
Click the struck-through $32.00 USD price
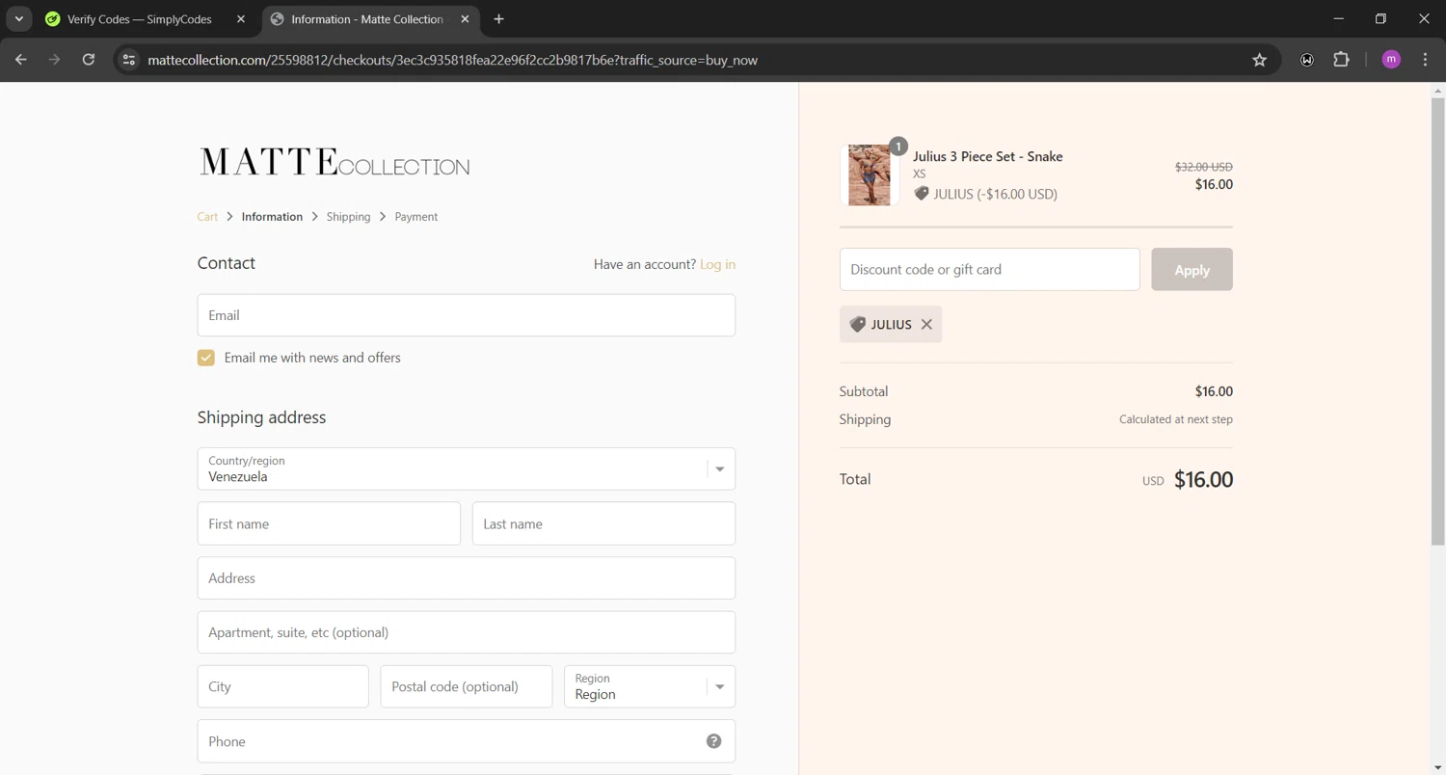pos(1204,167)
